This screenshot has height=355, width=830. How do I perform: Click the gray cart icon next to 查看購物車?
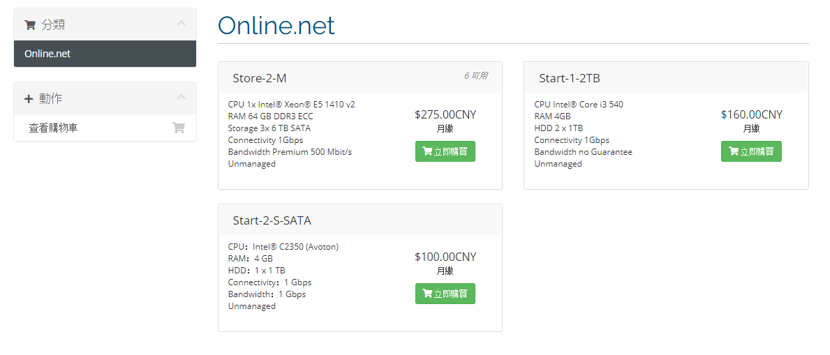[179, 128]
